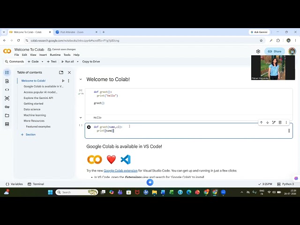
Task: Click Ask Gemini in the browser
Action: click(x=259, y=32)
